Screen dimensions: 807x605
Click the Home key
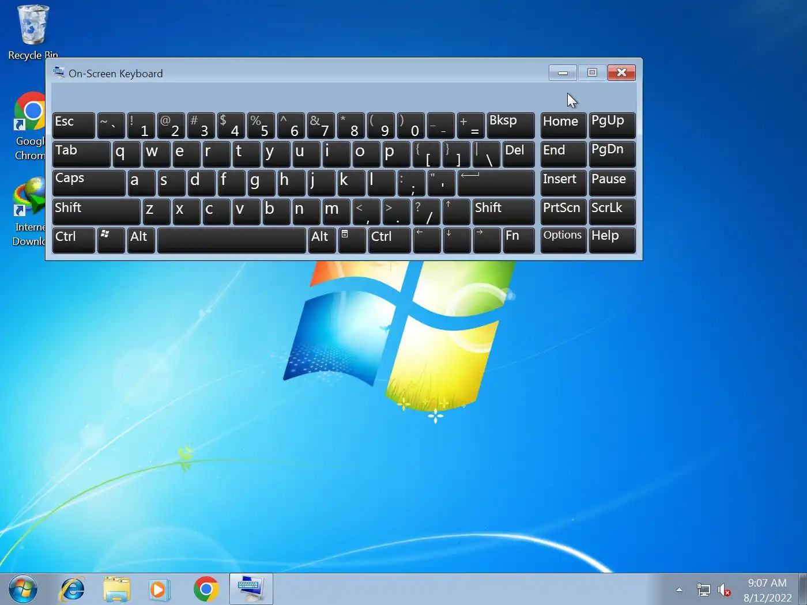563,125
